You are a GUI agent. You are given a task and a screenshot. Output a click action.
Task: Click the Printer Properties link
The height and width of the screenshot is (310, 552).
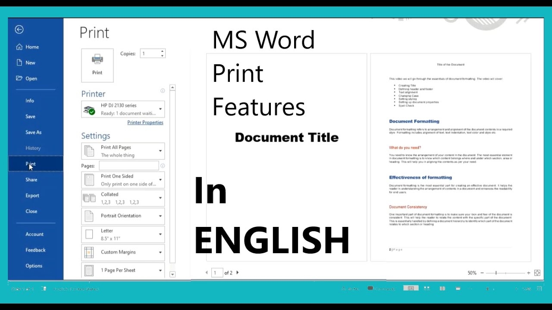145,122
